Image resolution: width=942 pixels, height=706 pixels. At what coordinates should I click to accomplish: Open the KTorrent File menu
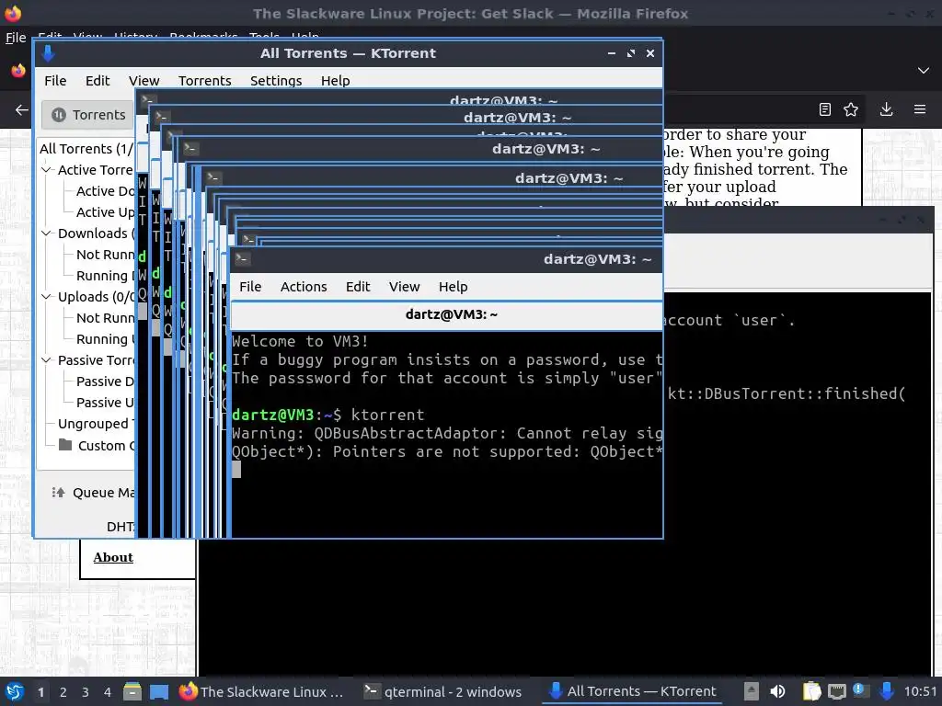click(x=55, y=81)
